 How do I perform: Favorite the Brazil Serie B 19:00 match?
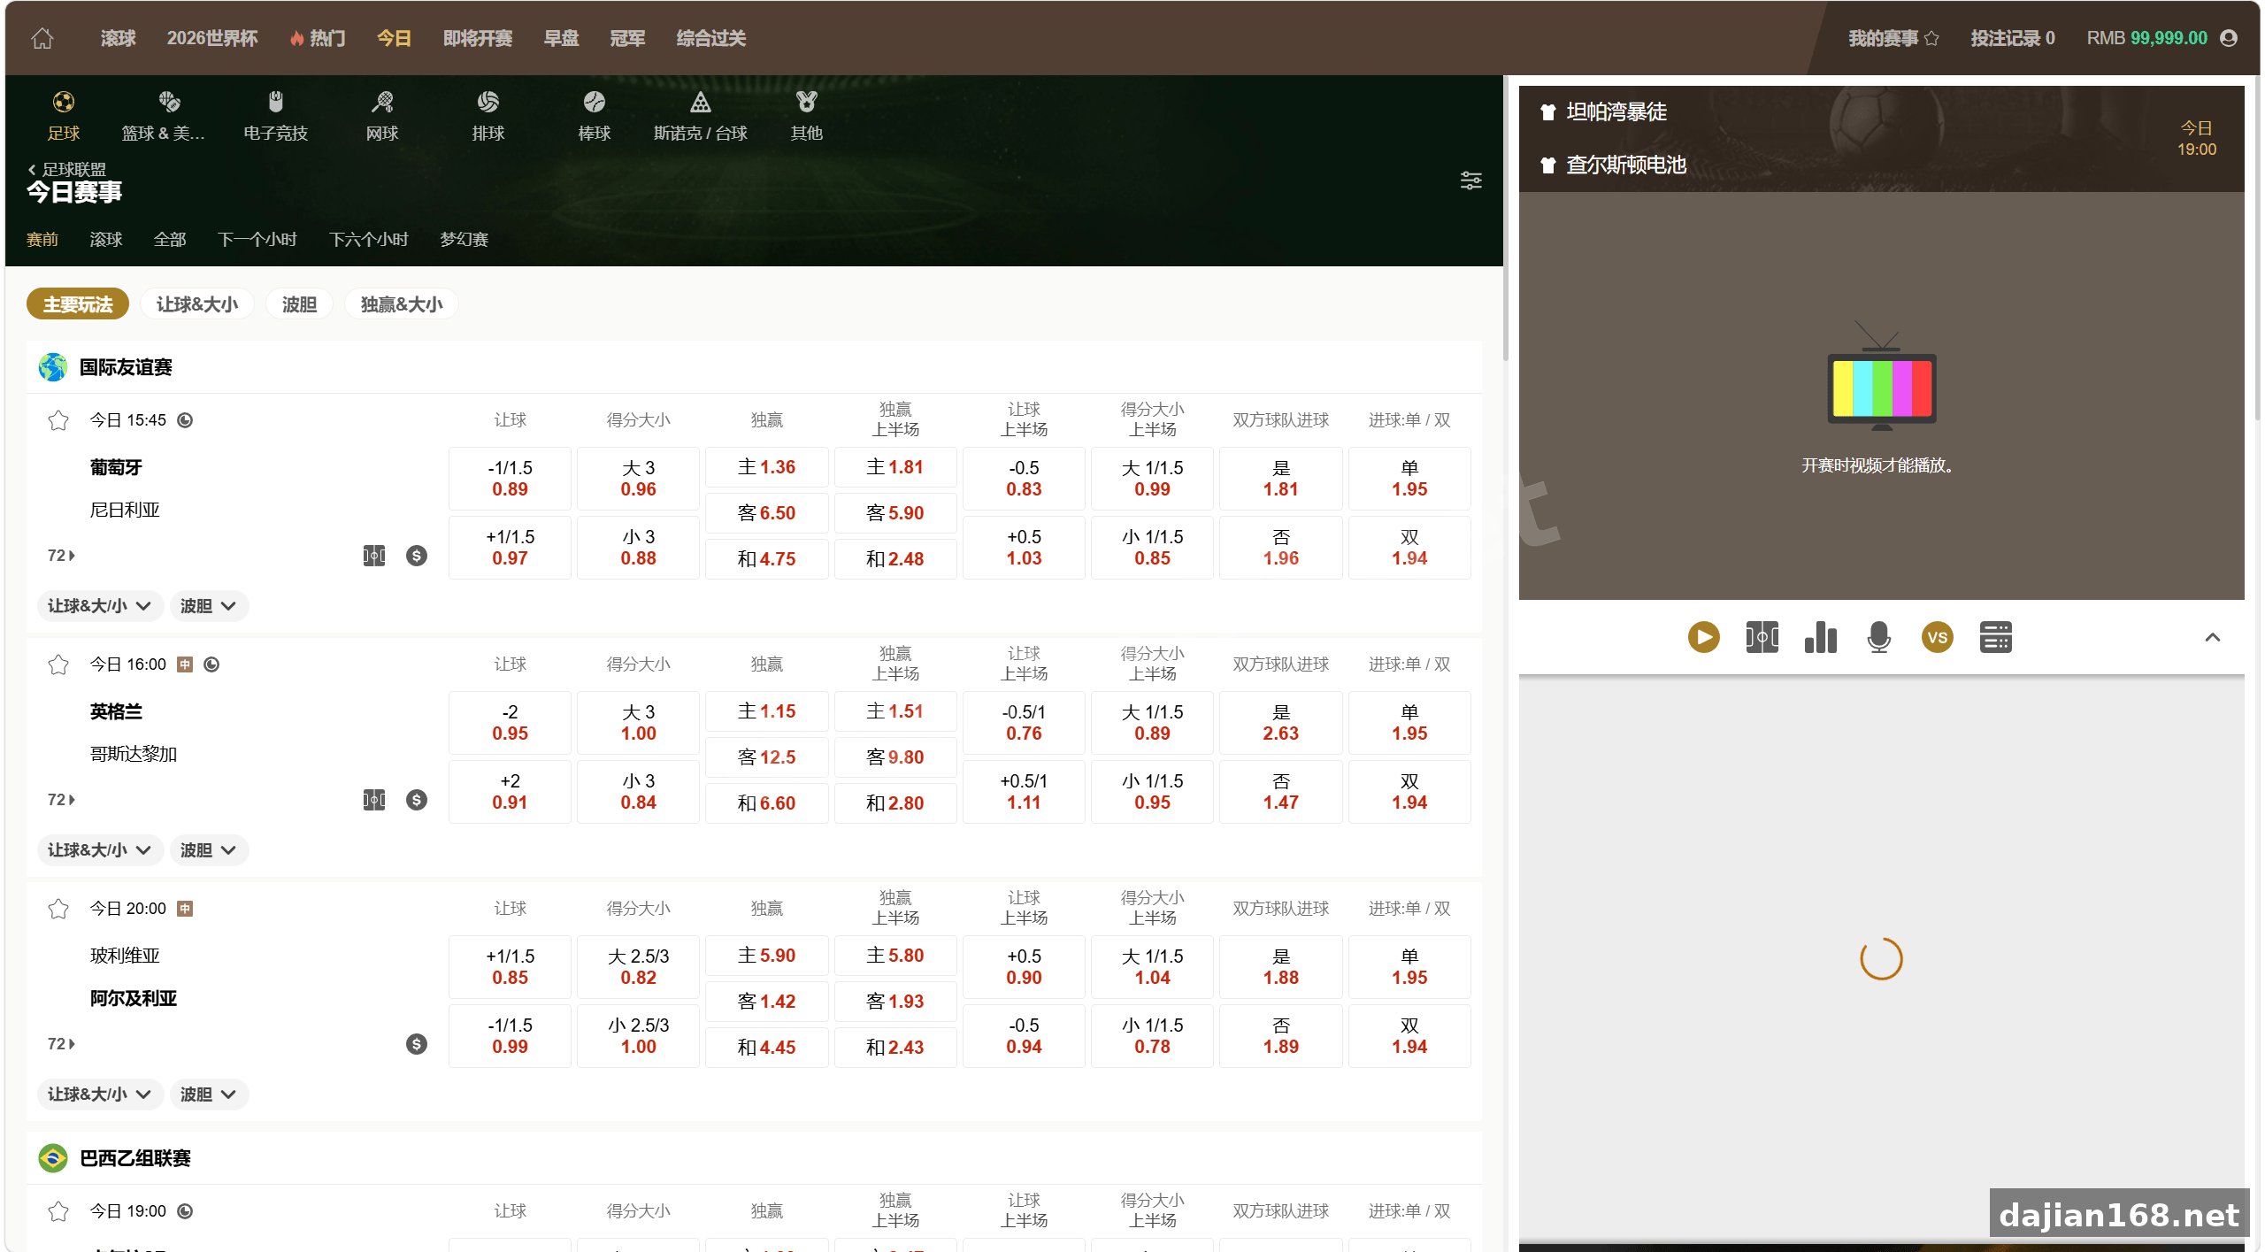tap(58, 1211)
